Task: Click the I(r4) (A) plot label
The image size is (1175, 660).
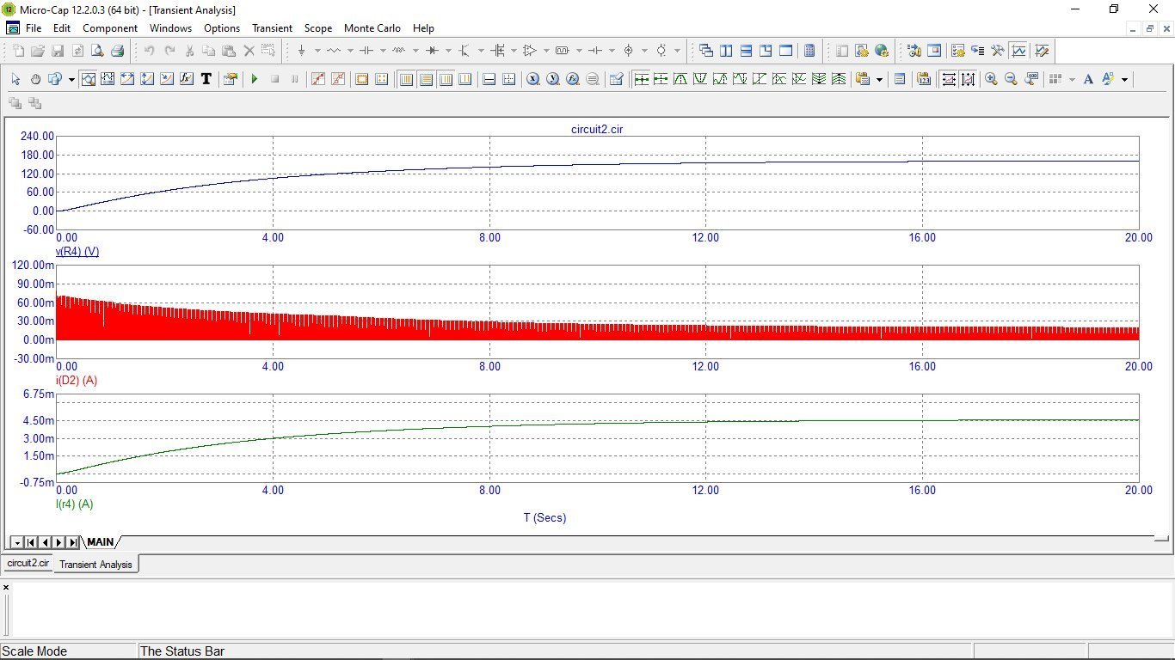Action: coord(74,504)
